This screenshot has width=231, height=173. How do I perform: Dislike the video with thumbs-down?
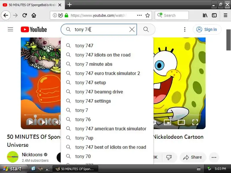pyautogui.click(x=169, y=157)
